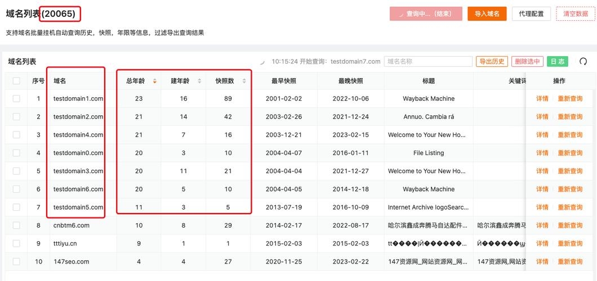Open 代理配置 settings
This screenshot has width=597, height=281.
coord(531,13)
